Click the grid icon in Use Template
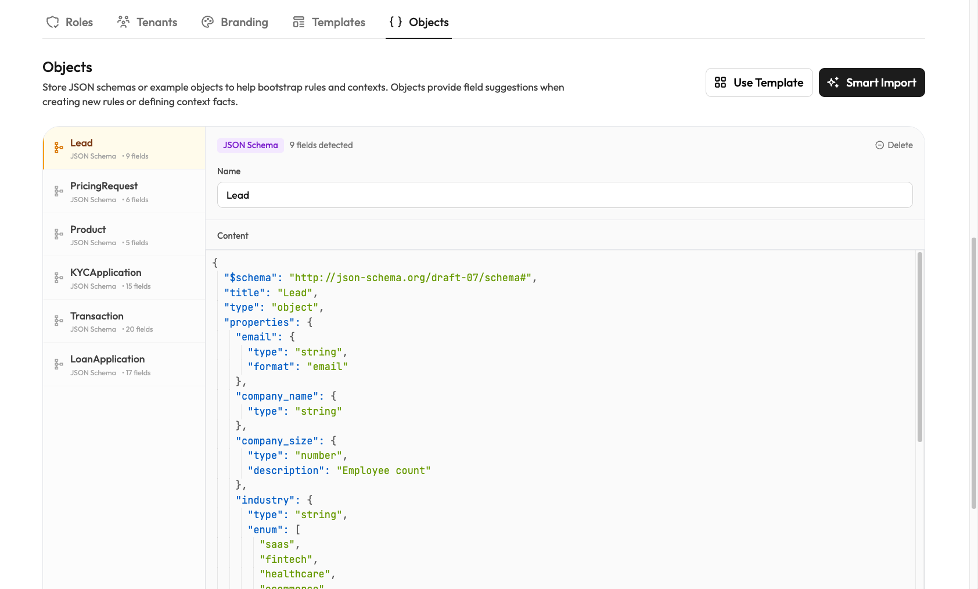Viewport: 978px width, 589px height. point(720,82)
